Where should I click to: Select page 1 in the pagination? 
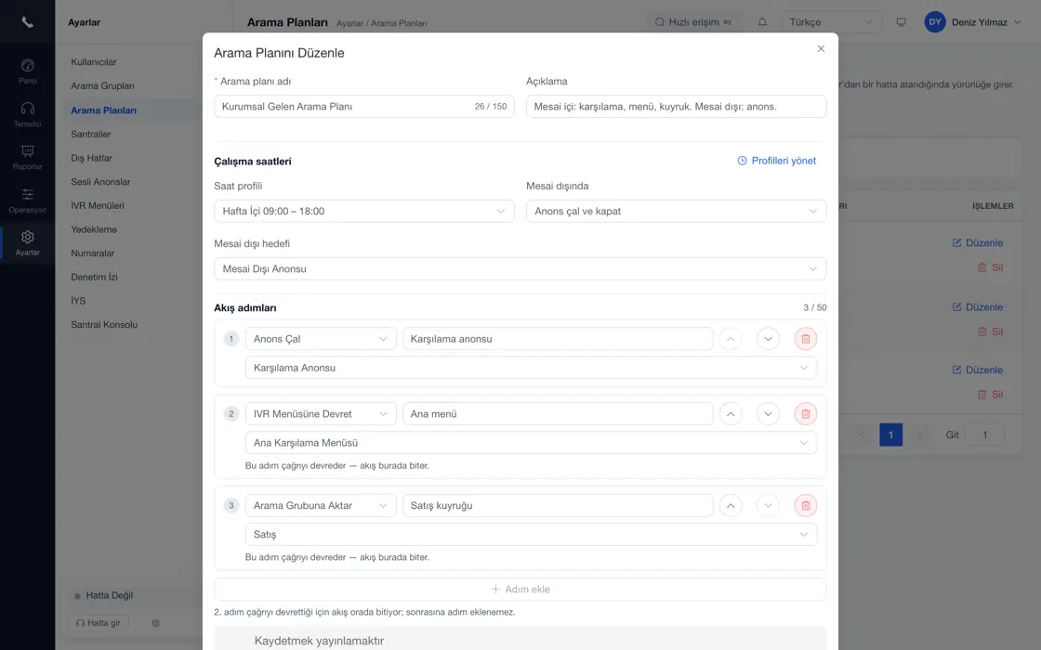point(891,435)
